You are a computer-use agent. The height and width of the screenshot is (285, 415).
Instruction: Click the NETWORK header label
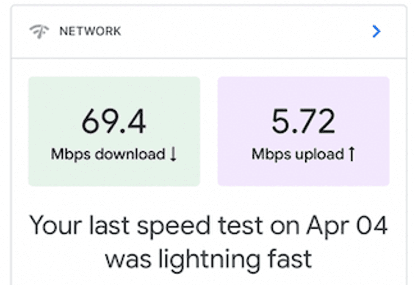click(90, 31)
